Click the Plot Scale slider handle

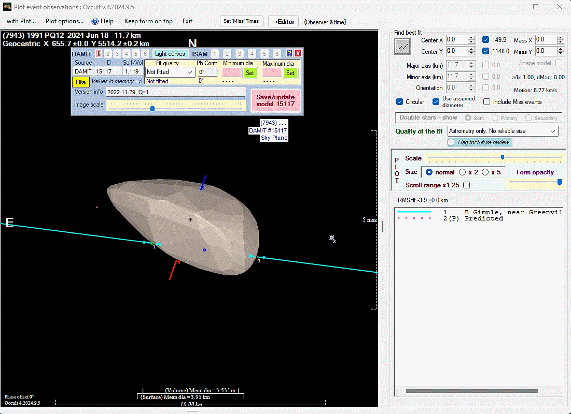502,157
